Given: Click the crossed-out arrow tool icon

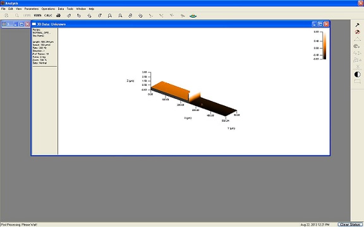Looking at the screenshot, I should click(x=358, y=32).
